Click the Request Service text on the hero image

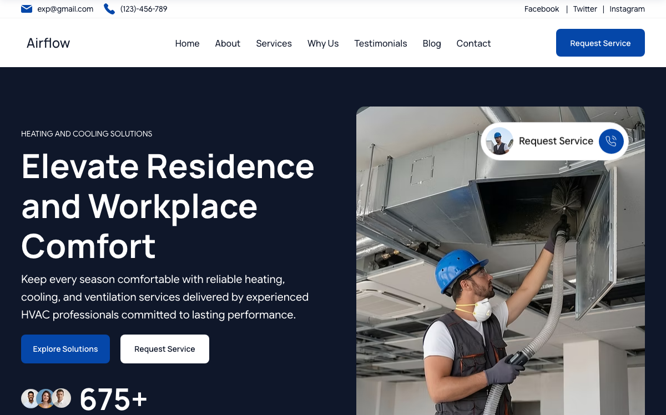(556, 141)
